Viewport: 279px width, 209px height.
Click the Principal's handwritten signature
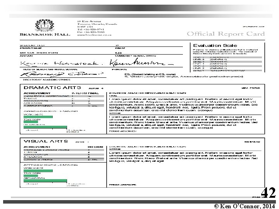(141, 62)
